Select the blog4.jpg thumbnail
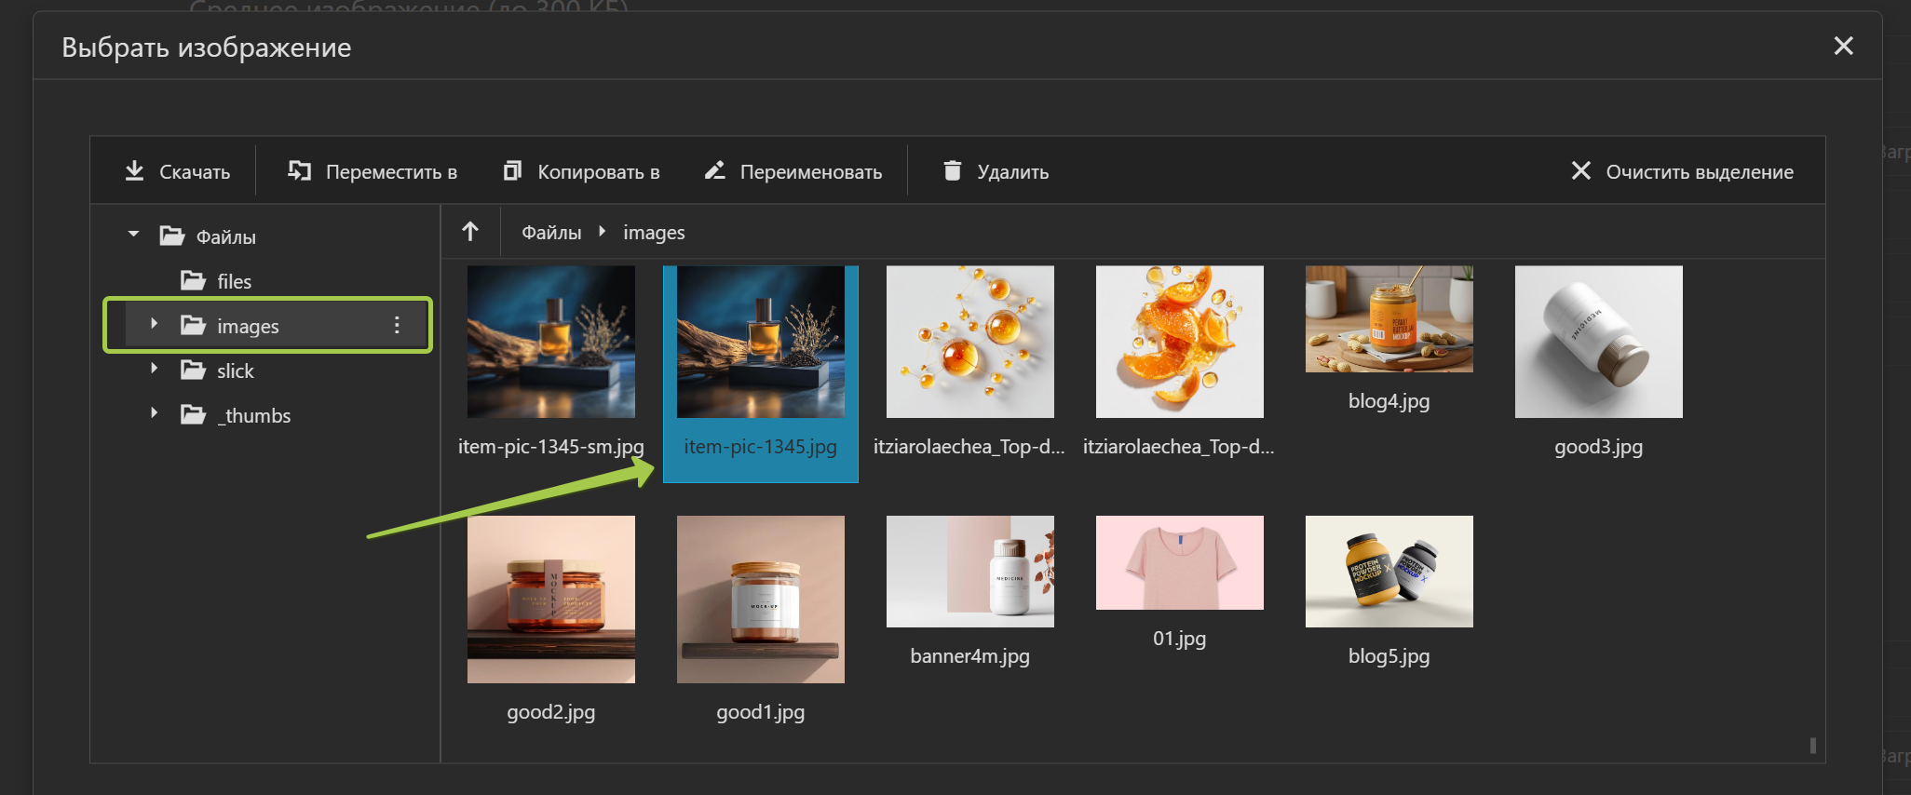1911x795 pixels. [x=1389, y=319]
